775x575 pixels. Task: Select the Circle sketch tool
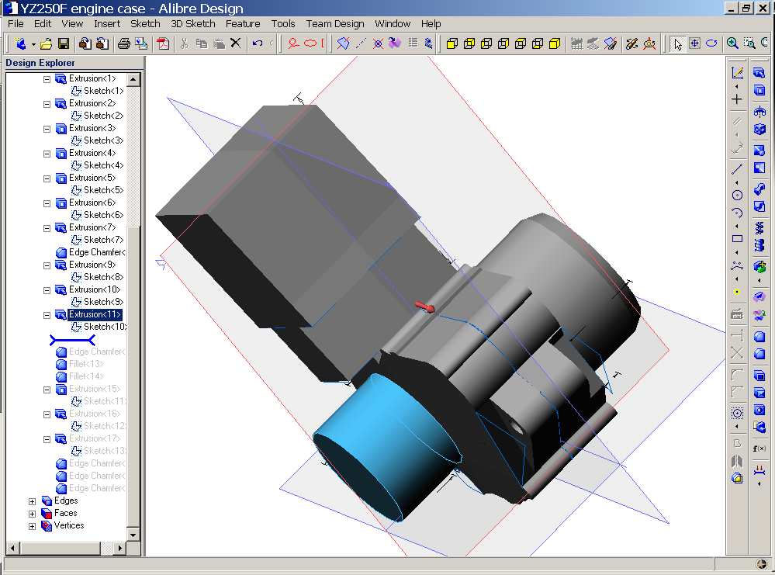737,195
